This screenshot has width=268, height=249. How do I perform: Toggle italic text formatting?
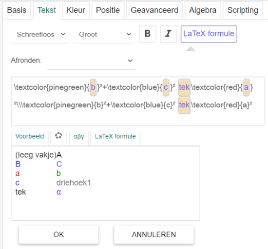pos(169,34)
